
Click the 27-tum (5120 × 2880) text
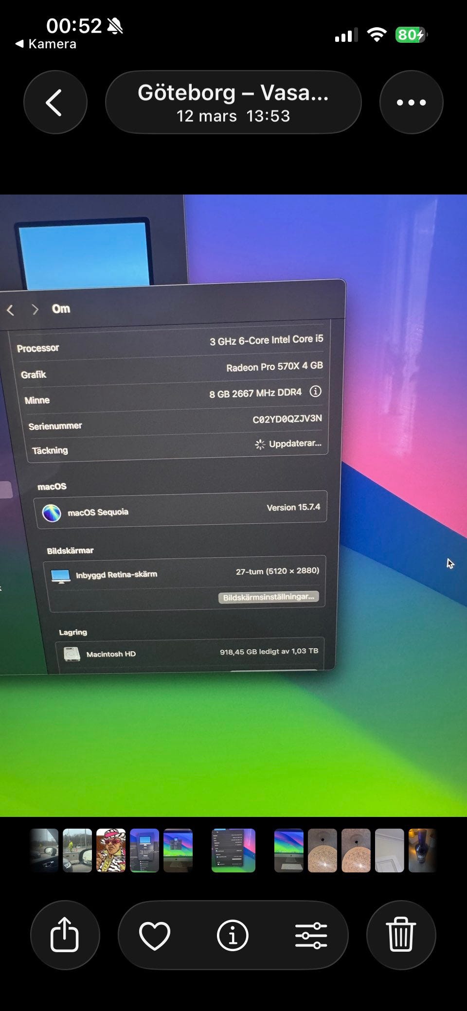point(277,571)
